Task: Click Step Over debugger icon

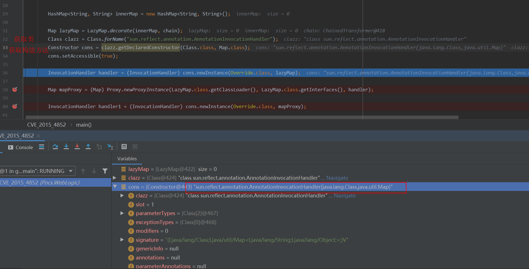Action: tap(55, 147)
